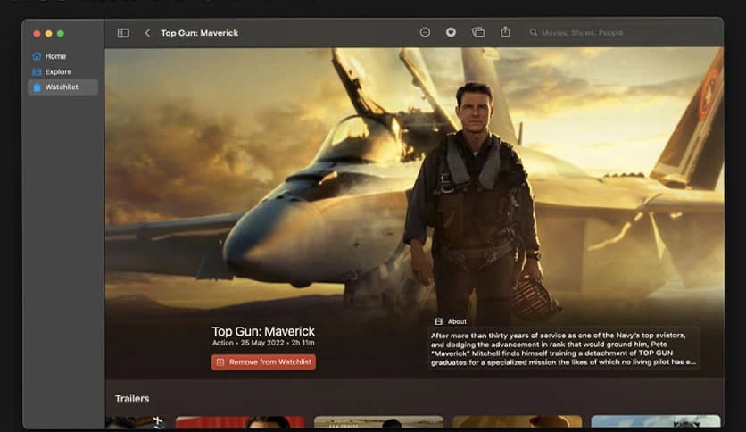Image resolution: width=746 pixels, height=432 pixels.
Task: Open the third trailer thumbnail
Action: tap(378, 422)
